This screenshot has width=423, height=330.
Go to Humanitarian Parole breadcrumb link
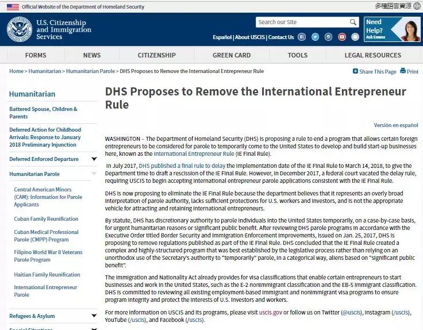pyautogui.click(x=90, y=71)
